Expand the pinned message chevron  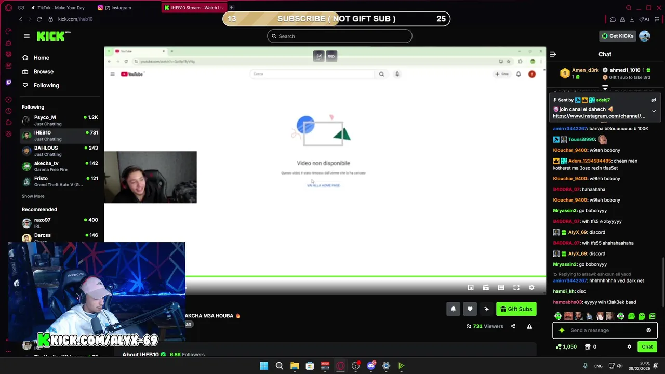point(654,111)
